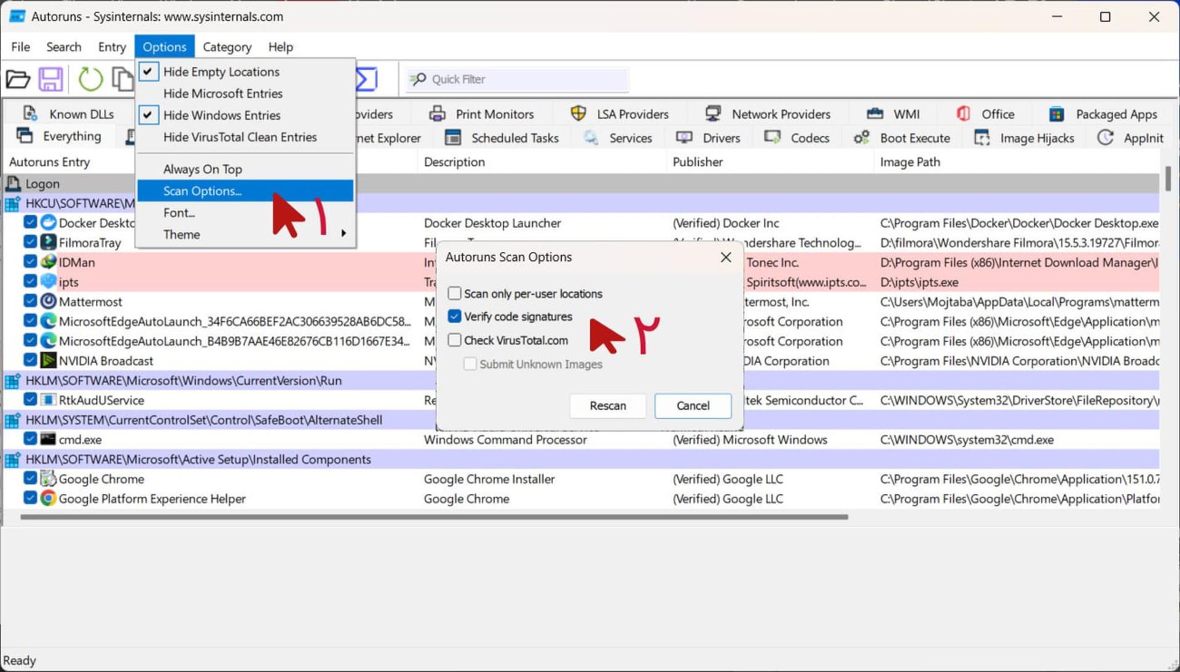The height and width of the screenshot is (672, 1180).
Task: Select Hide Microsoft Entries menu option
Action: click(x=245, y=93)
